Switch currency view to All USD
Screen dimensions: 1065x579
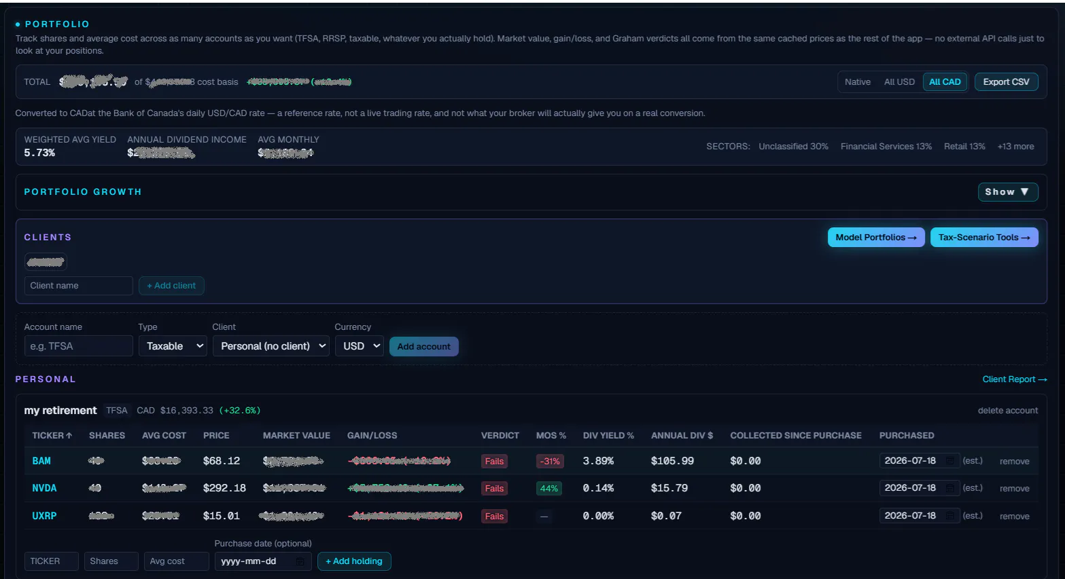899,82
